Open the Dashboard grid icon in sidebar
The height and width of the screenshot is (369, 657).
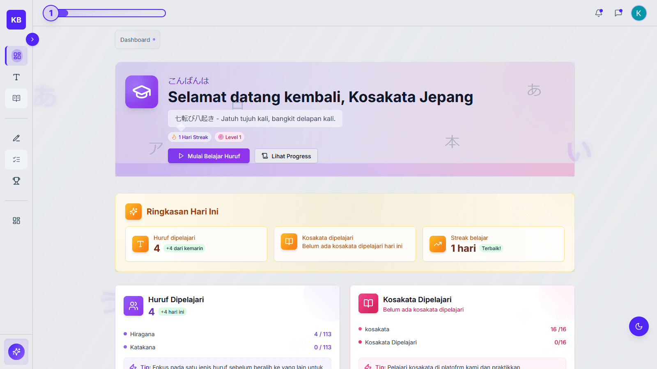coord(16,56)
